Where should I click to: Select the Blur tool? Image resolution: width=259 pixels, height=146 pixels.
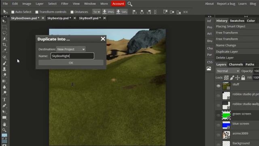tap(4, 87)
